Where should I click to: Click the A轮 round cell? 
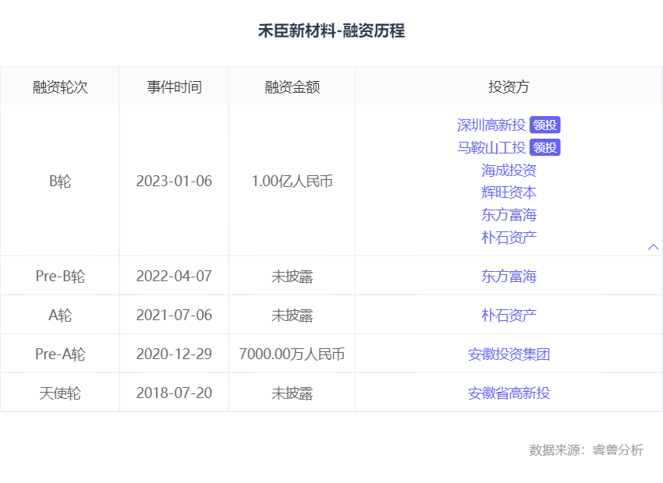pyautogui.click(x=60, y=315)
